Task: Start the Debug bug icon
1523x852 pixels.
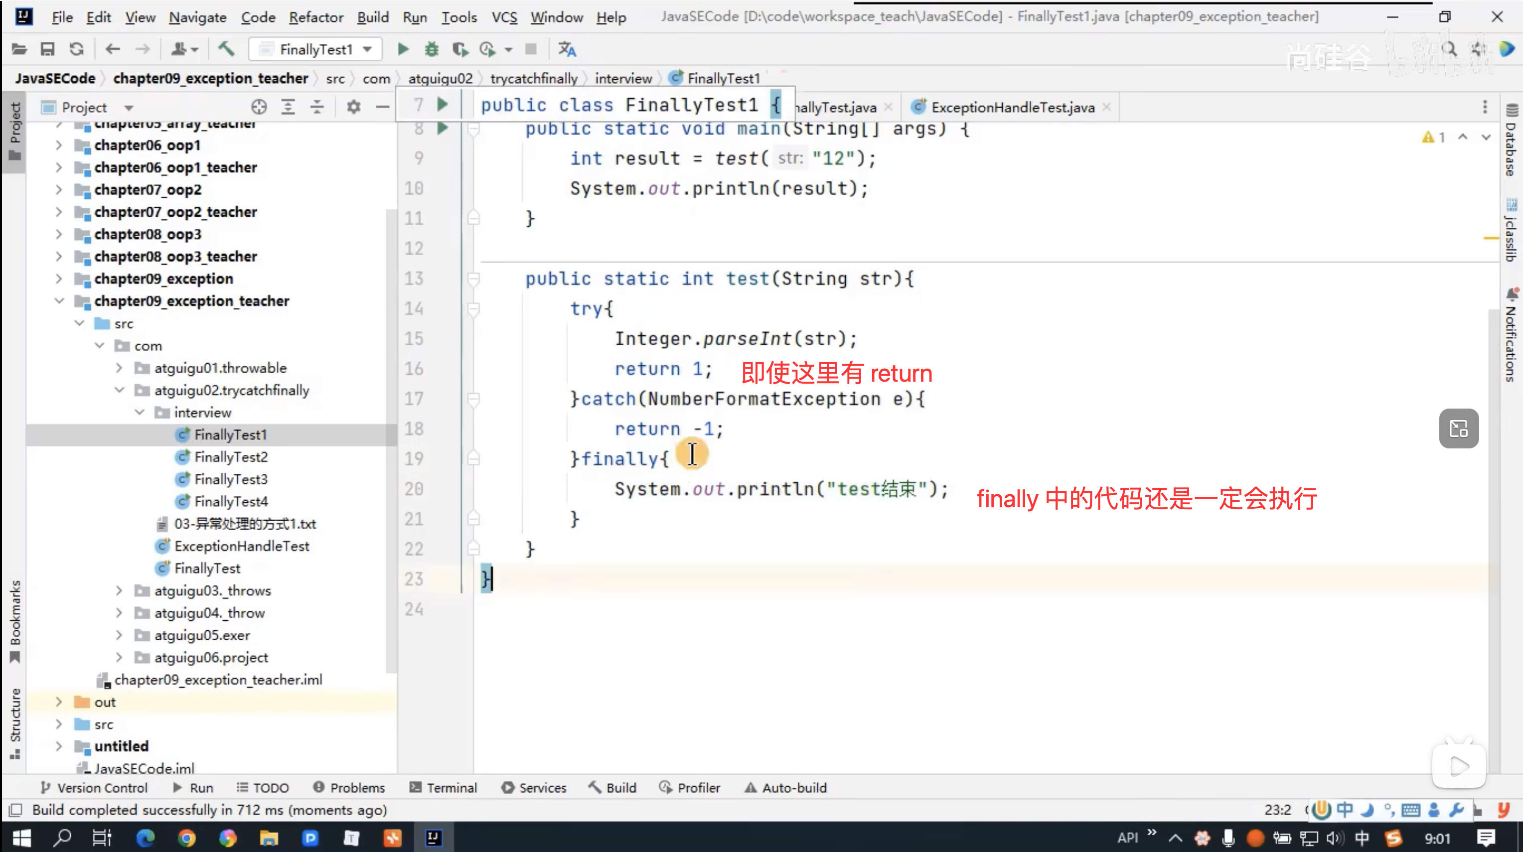Action: point(432,49)
